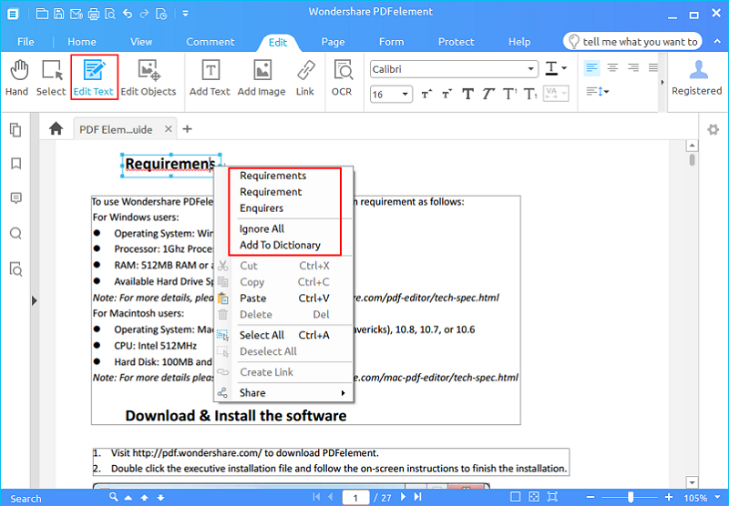This screenshot has height=506, width=729.
Task: Activate the Select tool
Action: (51, 78)
